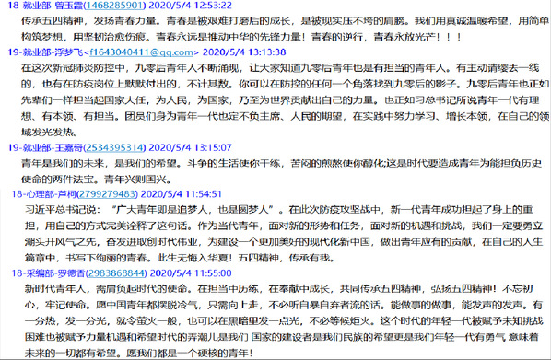Screen dimensions: 551x360
Task: Open the QQ number link 2799279483
Action: click(107, 194)
